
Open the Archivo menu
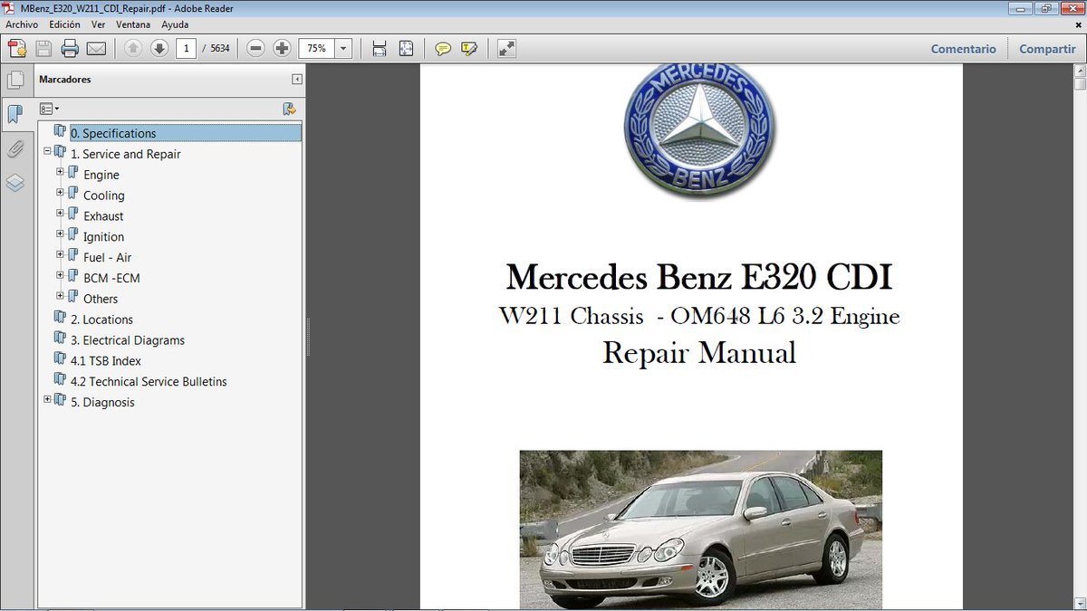pos(22,24)
